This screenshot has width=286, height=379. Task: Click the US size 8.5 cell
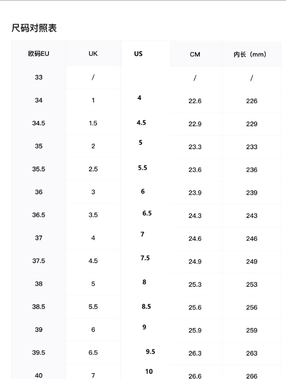[x=146, y=307]
